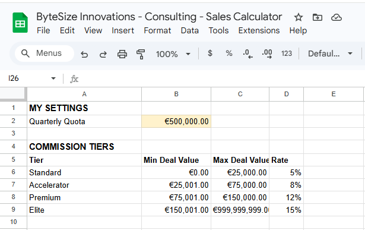
Task: Format selection as percent
Action: coord(229,53)
